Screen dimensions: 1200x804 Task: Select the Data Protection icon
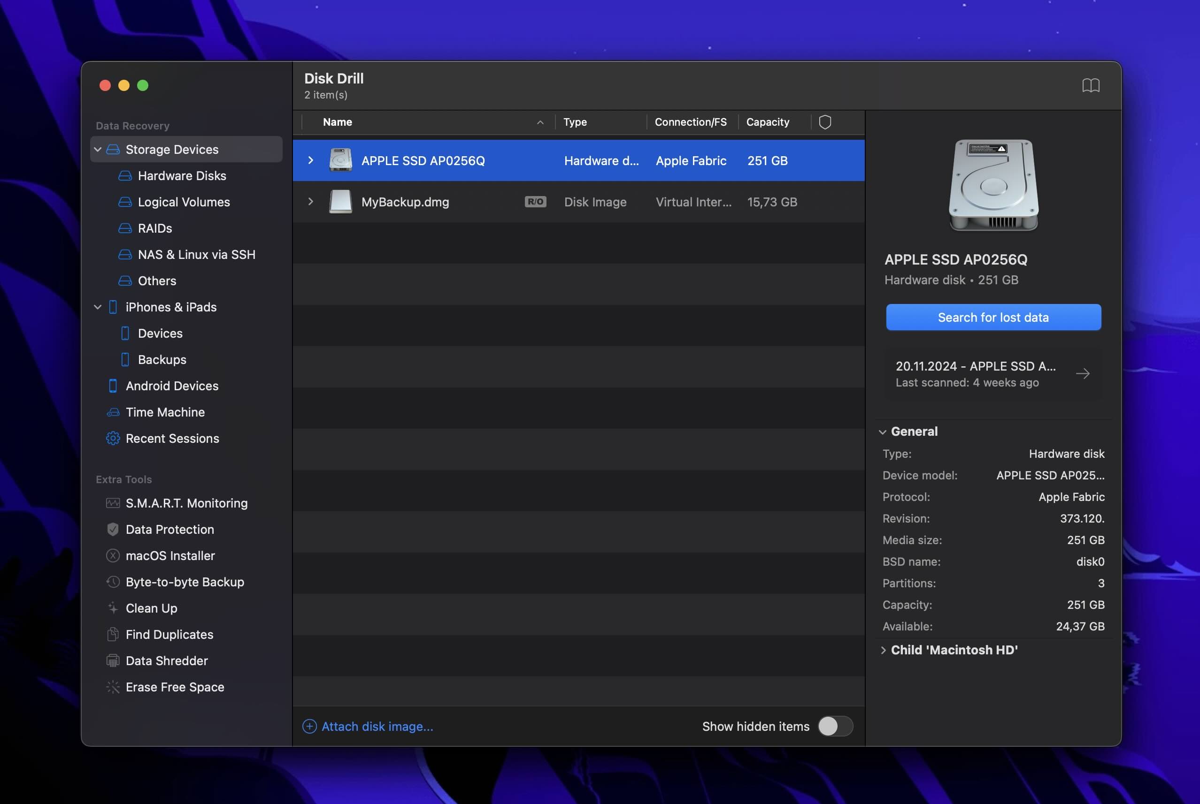click(x=111, y=530)
